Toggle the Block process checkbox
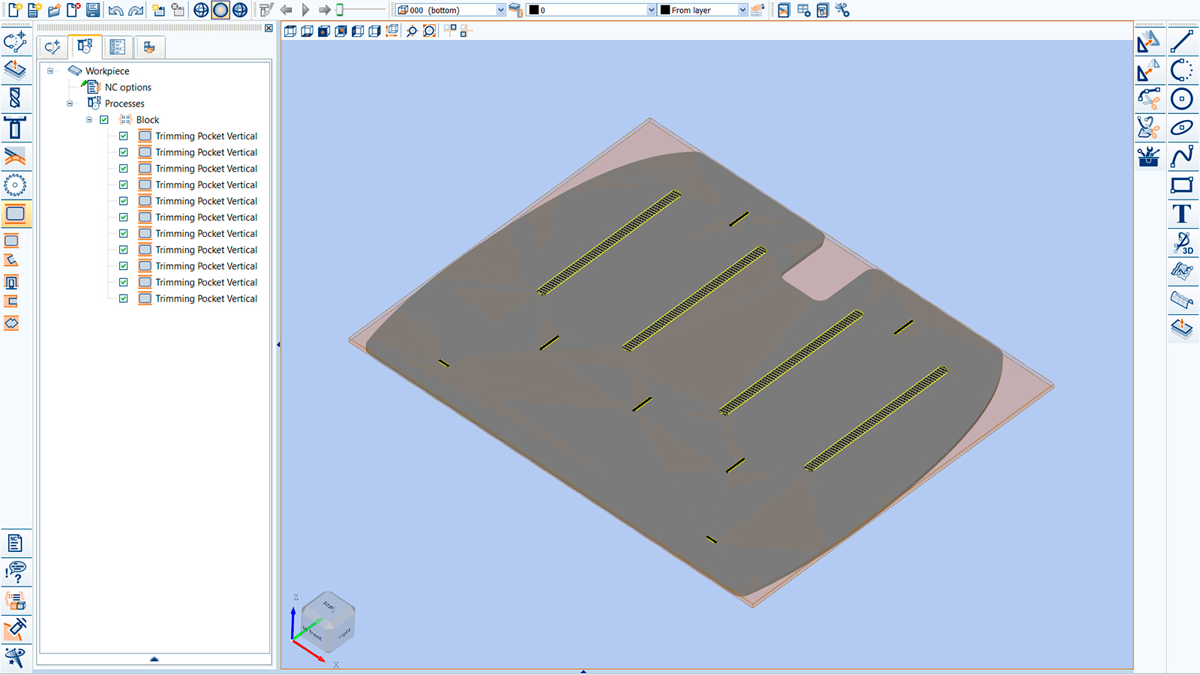 [x=105, y=119]
